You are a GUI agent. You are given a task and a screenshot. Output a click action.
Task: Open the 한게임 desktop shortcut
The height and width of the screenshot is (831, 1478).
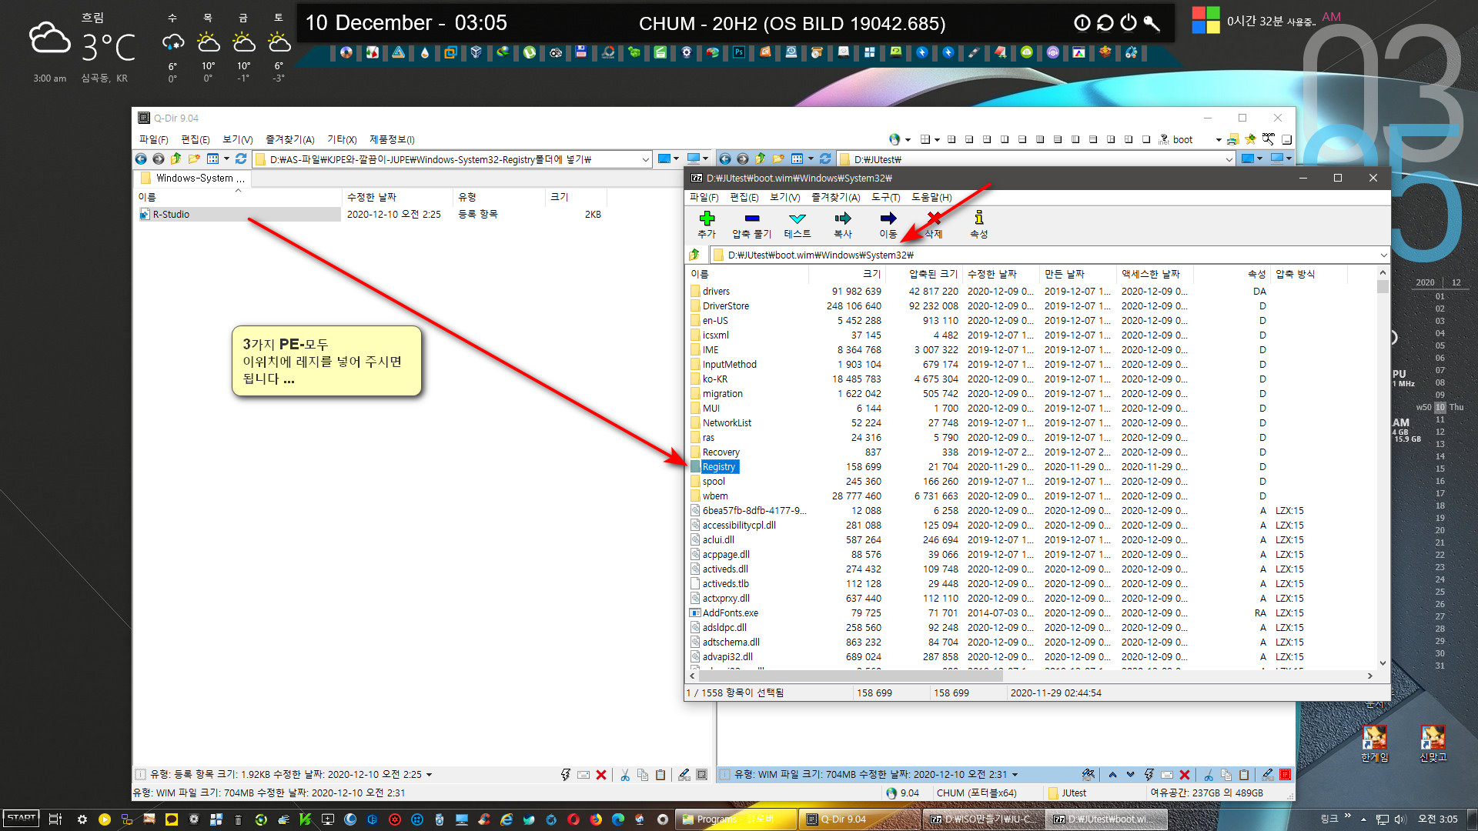pos(1374,743)
